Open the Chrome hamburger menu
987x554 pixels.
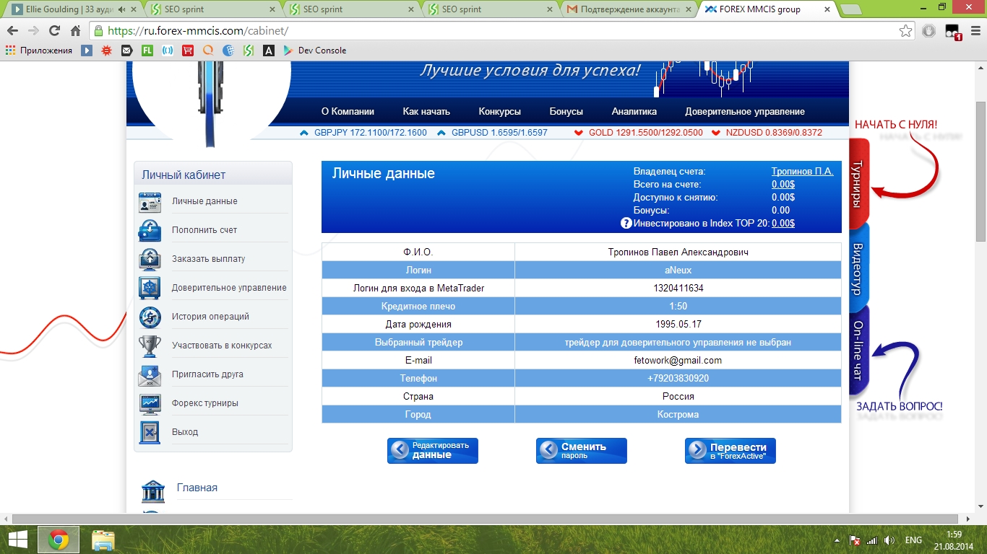(974, 31)
